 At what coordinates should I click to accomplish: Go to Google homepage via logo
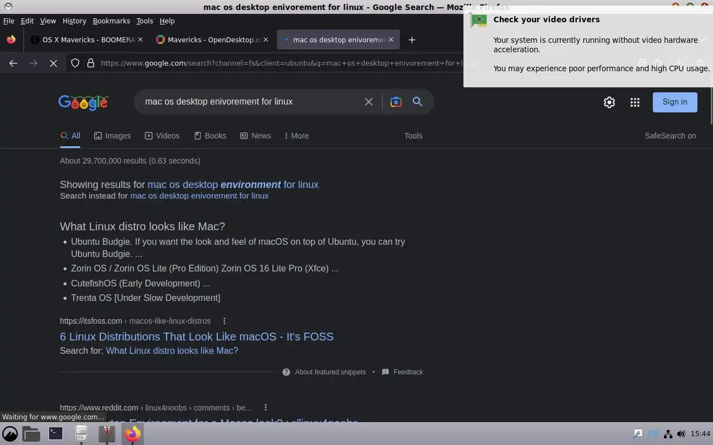coord(83,102)
